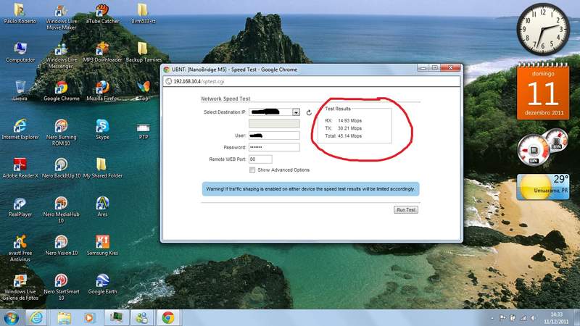Launch Nero BackItUp 10 shortcut
580x326 pixels.
tap(61, 168)
